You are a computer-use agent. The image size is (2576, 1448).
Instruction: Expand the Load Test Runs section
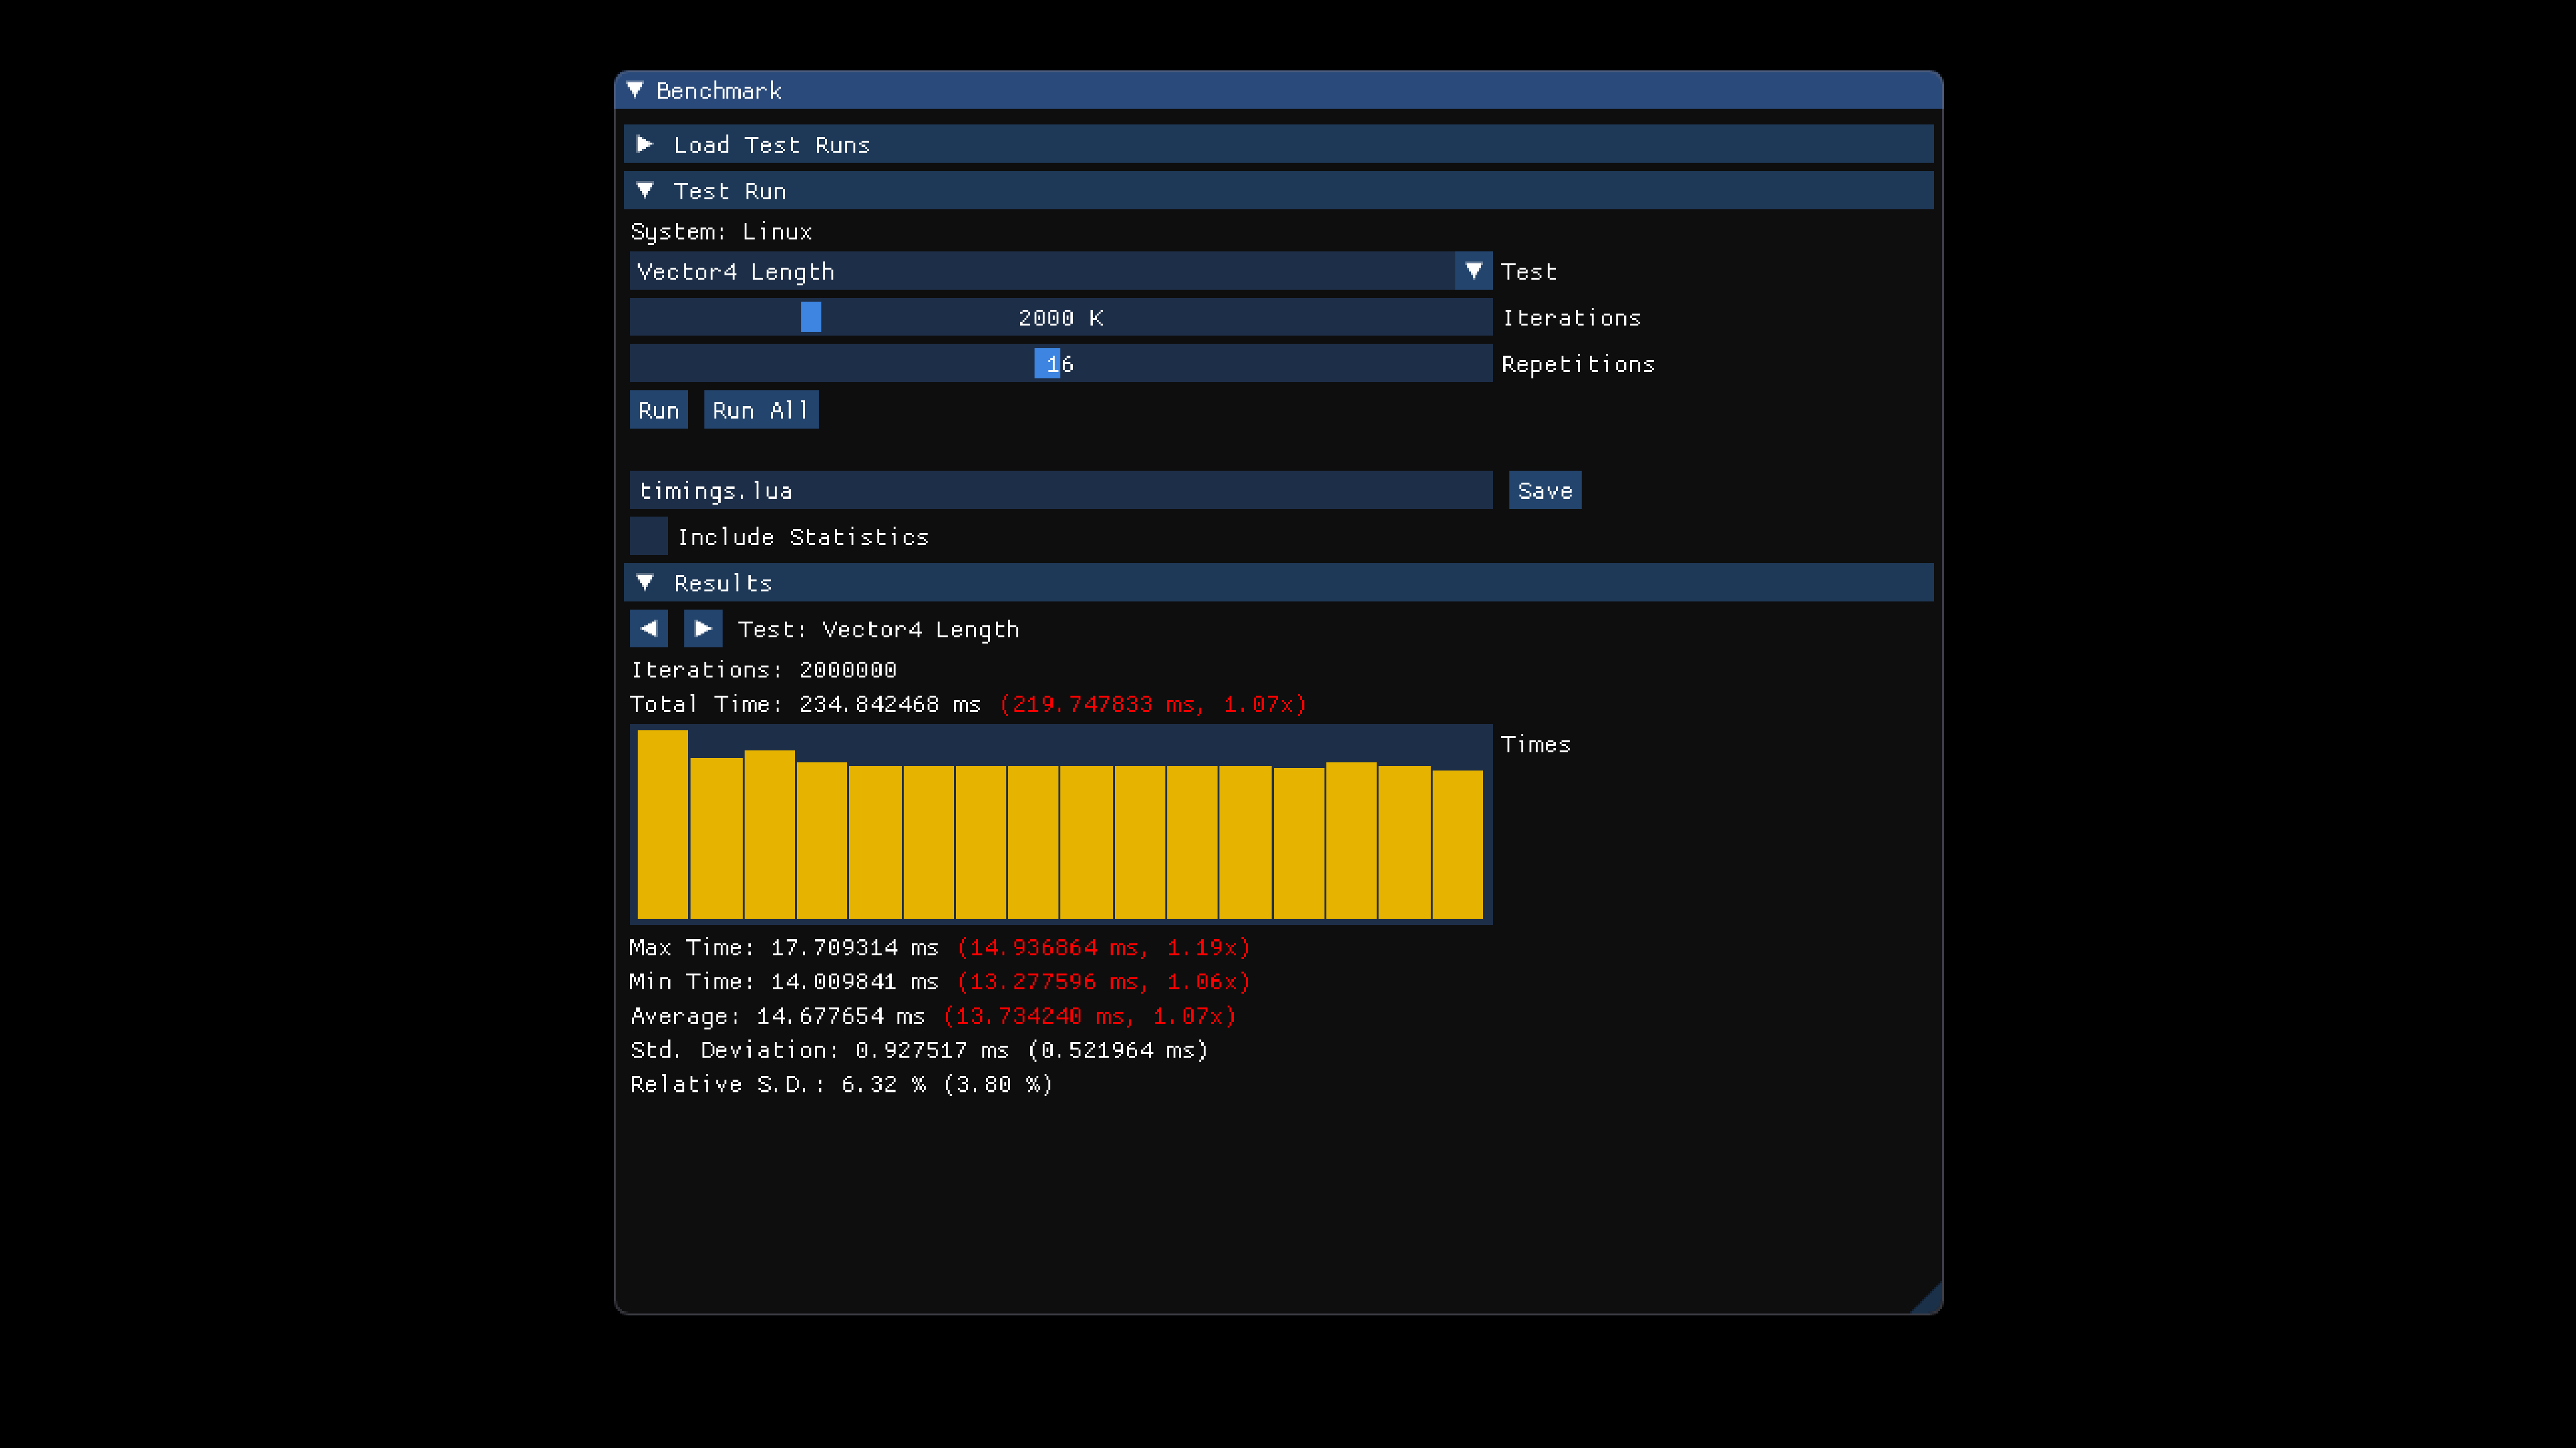645,145
